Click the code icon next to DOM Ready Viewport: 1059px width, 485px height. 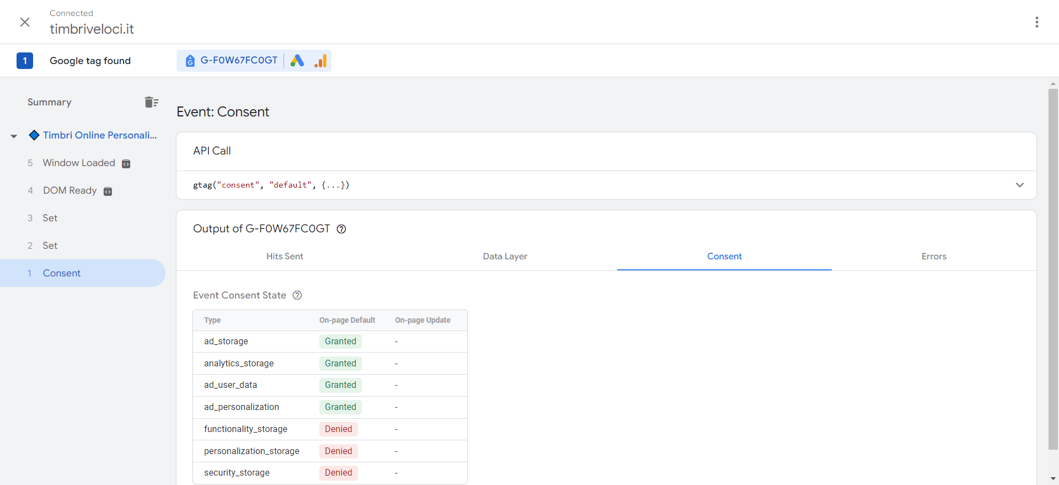(x=108, y=191)
